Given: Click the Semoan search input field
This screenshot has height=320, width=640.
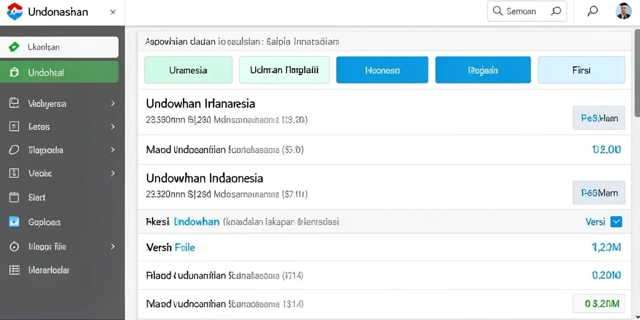Looking at the screenshot, I should click(x=527, y=11).
